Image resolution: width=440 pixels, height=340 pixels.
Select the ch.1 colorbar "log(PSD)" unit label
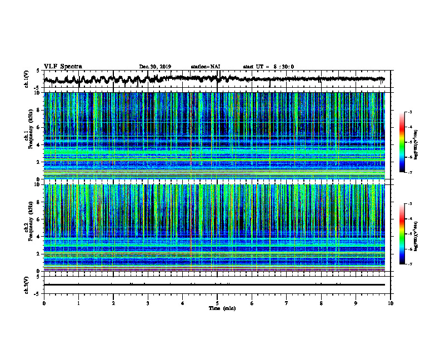pos(416,145)
